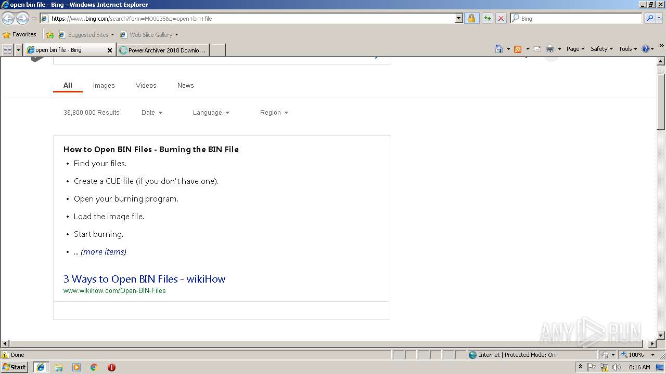Expand the address bar autocomplete dropdown
This screenshot has width=666, height=374.
tap(458, 18)
